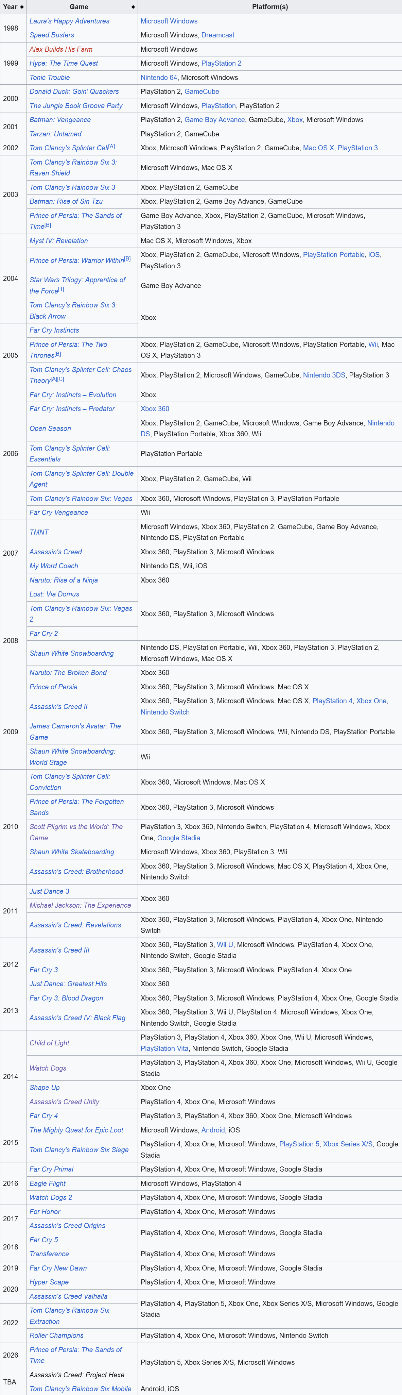Viewport: 402px width, 1395px height.
Task: Open James Cameron's Avatar: The Game link
Action: [x=75, y=732]
